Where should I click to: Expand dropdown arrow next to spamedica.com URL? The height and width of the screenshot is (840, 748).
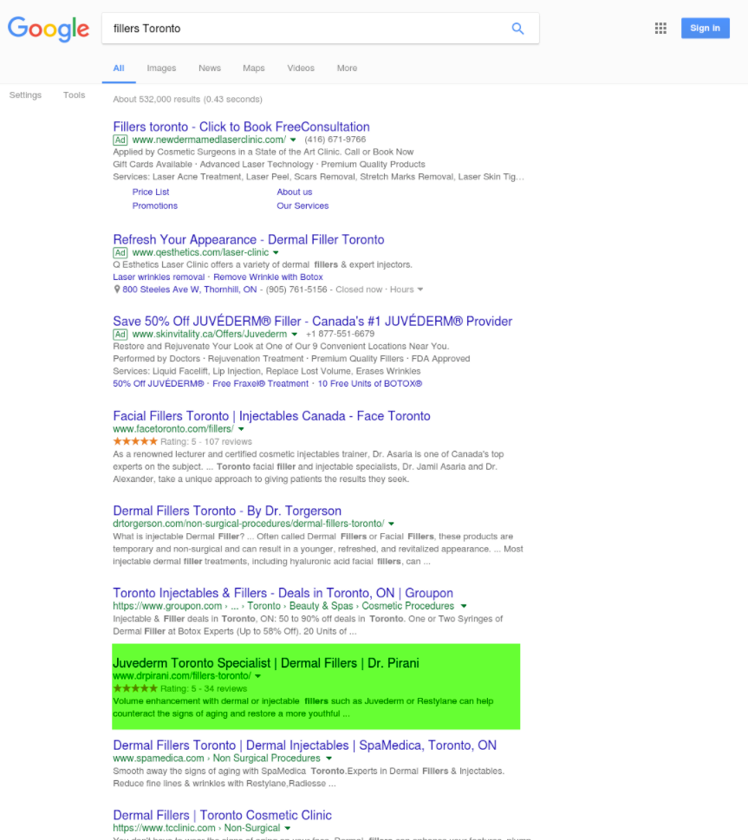coord(328,759)
